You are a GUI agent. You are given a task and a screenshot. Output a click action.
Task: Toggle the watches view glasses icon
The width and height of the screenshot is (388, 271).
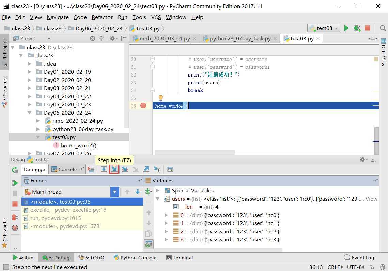coord(149,244)
